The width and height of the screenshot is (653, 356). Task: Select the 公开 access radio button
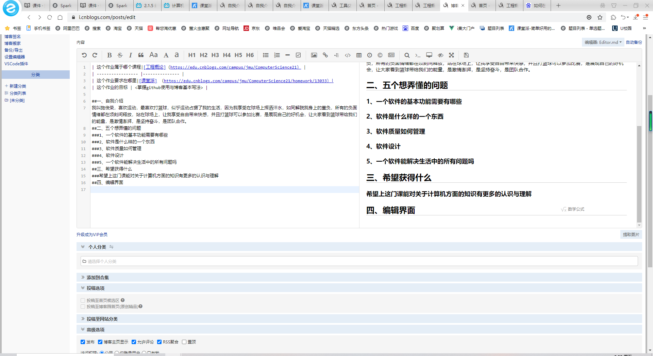102,353
